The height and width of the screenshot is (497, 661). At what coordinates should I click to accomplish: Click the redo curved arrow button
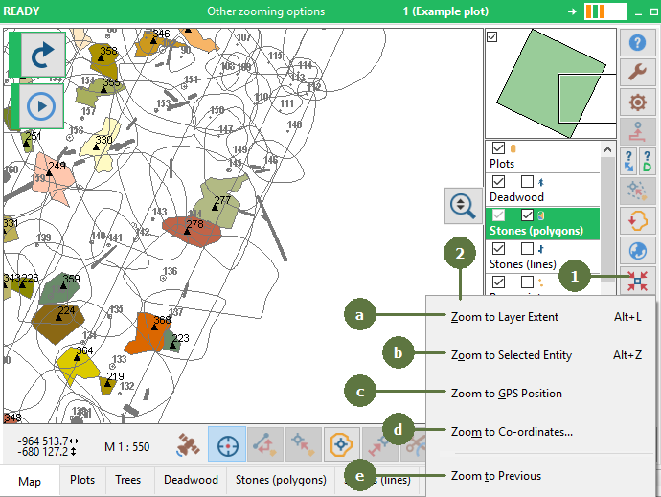click(x=41, y=56)
